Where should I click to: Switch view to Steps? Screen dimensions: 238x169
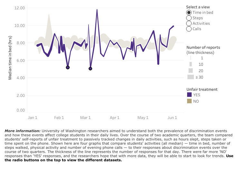[x=189, y=18]
